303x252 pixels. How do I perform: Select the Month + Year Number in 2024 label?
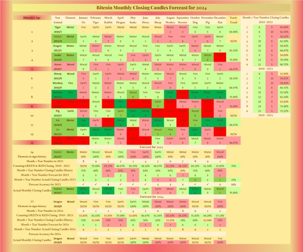coord(45,211)
